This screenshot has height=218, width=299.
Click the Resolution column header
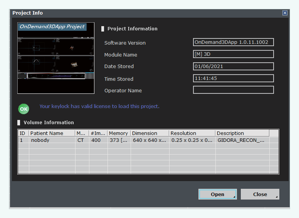pyautogui.click(x=192, y=133)
